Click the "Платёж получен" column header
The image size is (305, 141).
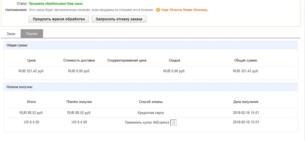pyautogui.click(x=79, y=102)
